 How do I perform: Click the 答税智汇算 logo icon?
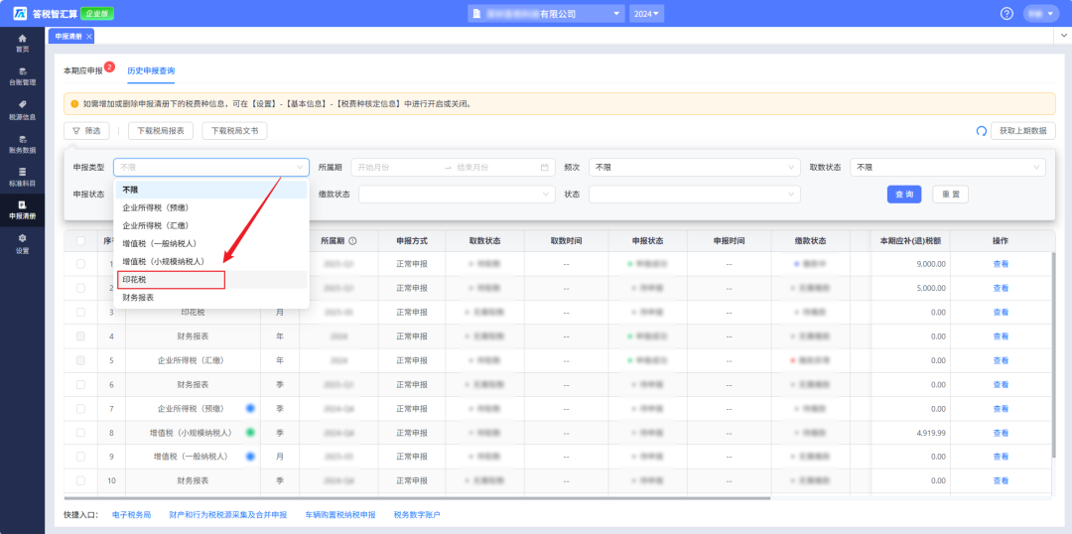click(20, 14)
